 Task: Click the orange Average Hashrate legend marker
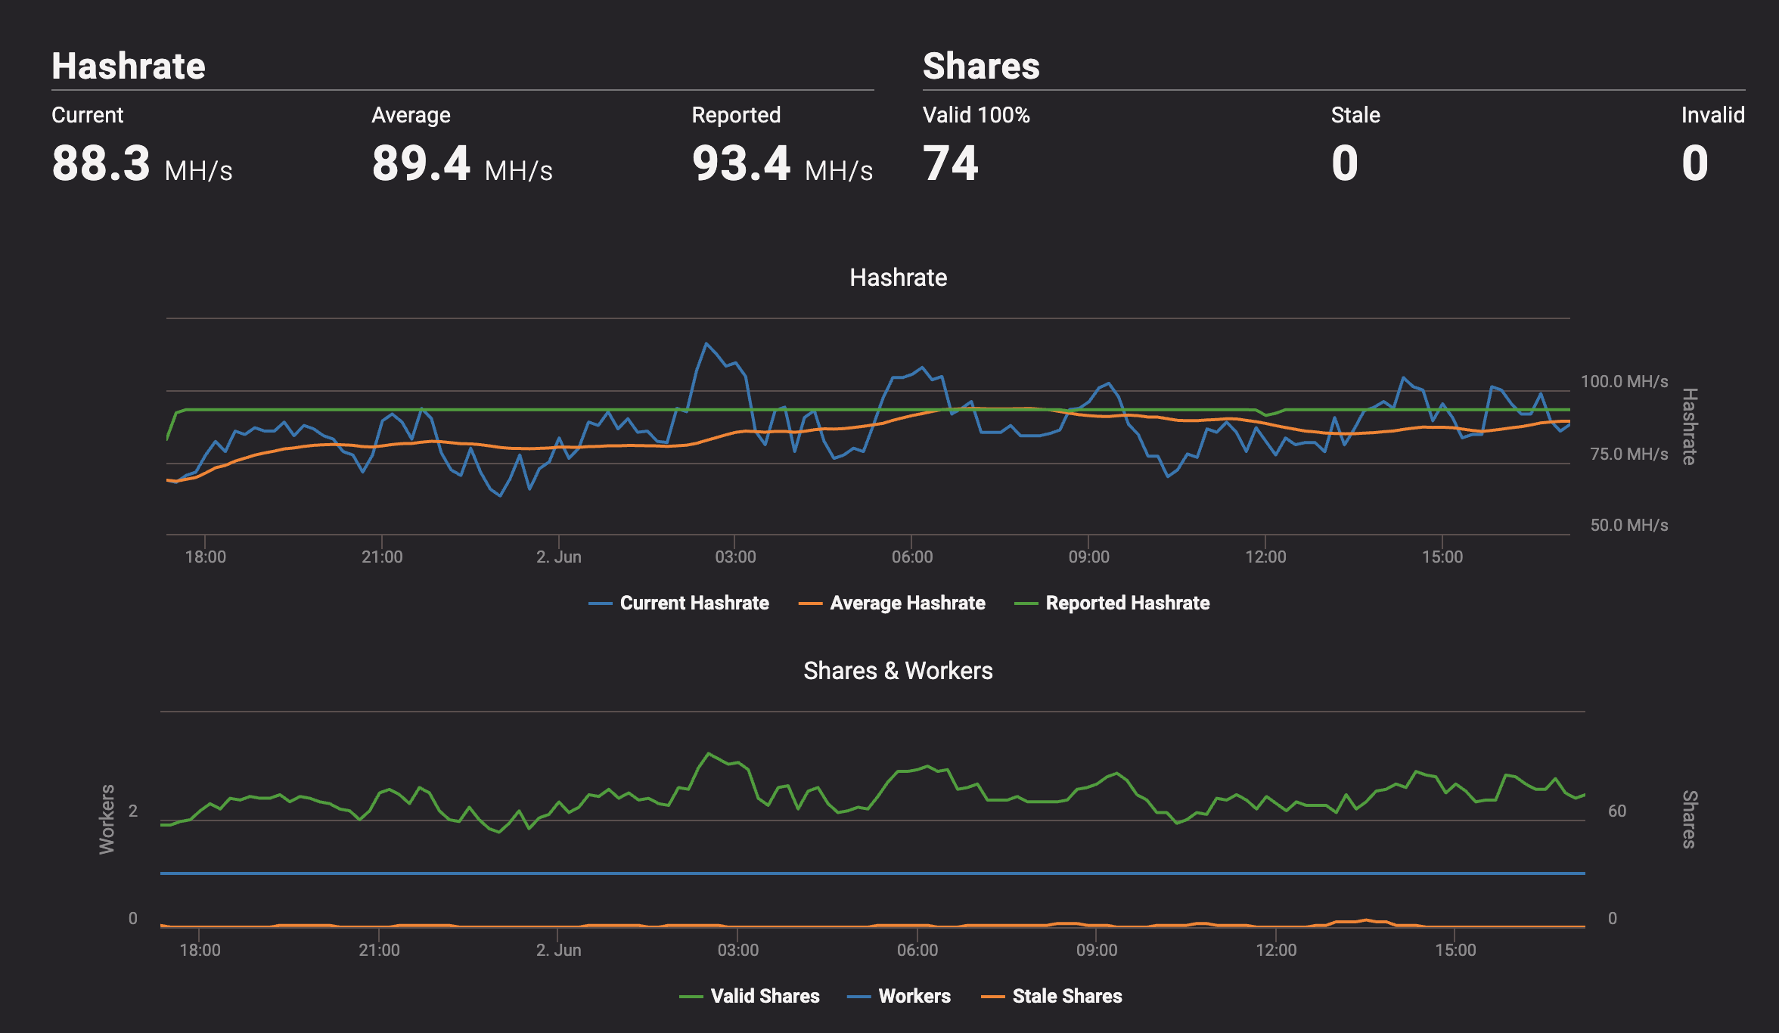point(810,603)
